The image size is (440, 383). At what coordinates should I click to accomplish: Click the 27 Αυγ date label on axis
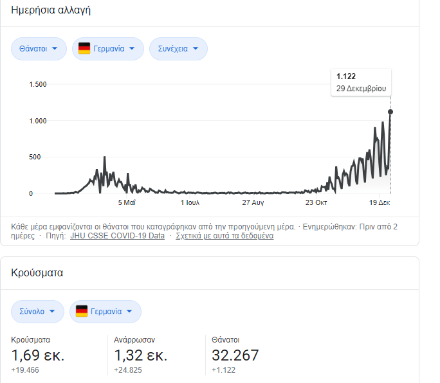pos(253,203)
